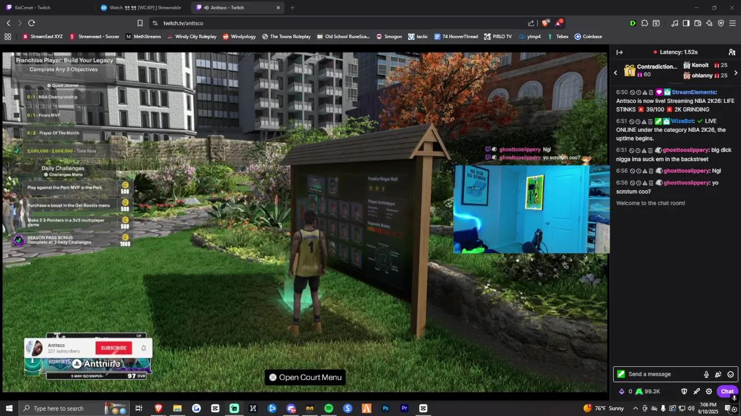Open the StreamEast XYZ bookmark

point(42,36)
